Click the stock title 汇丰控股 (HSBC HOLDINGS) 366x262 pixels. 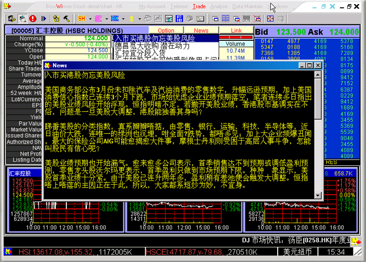(x=67, y=30)
